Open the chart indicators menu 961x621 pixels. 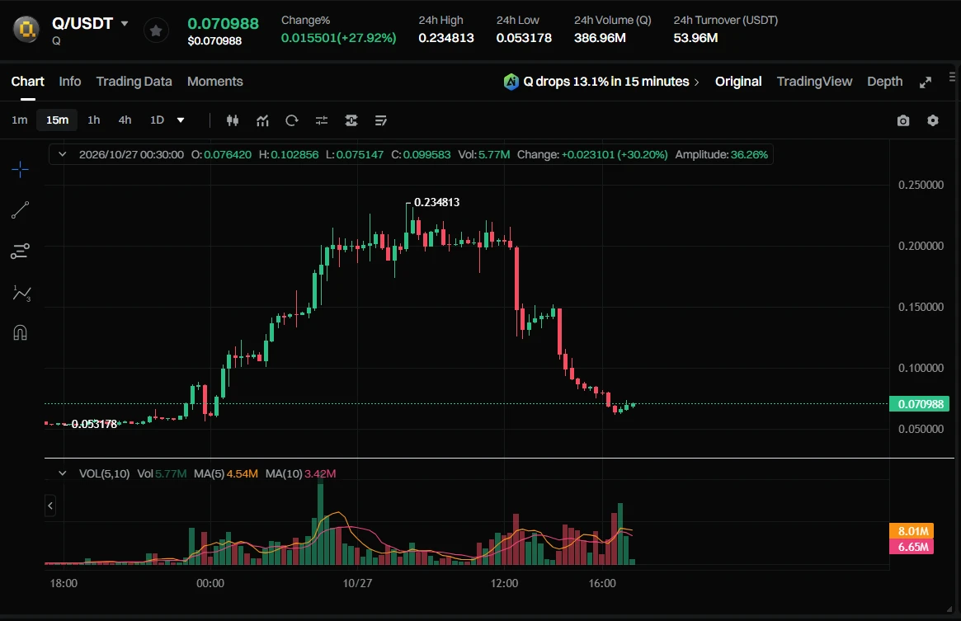click(262, 120)
